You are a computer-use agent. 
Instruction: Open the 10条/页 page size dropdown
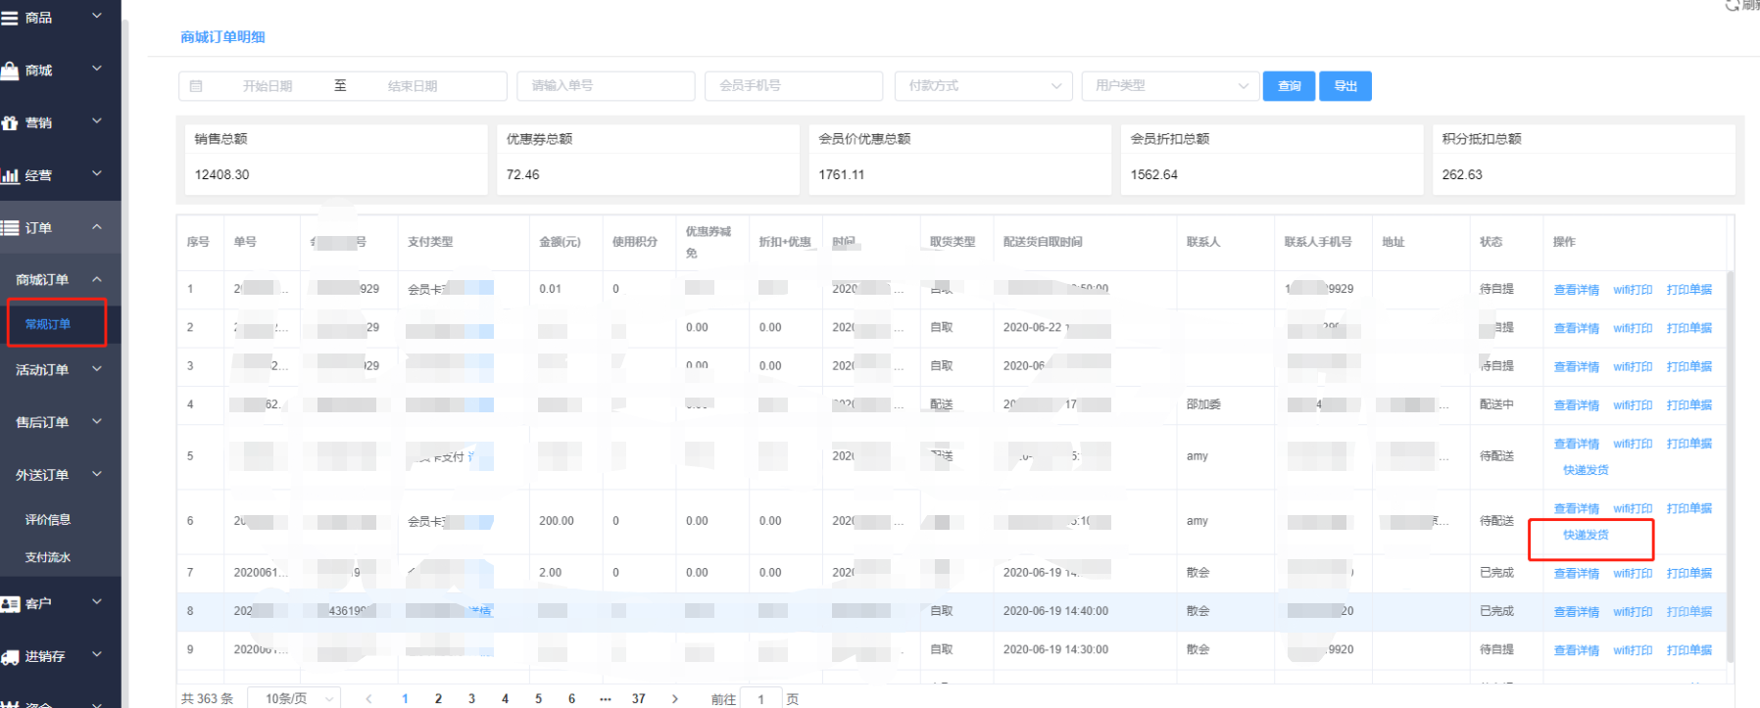click(x=293, y=698)
